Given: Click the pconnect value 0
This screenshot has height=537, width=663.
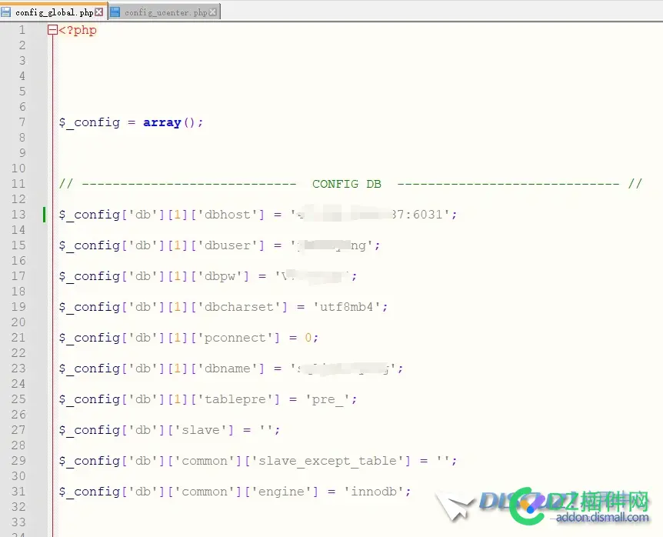Looking at the screenshot, I should [308, 338].
